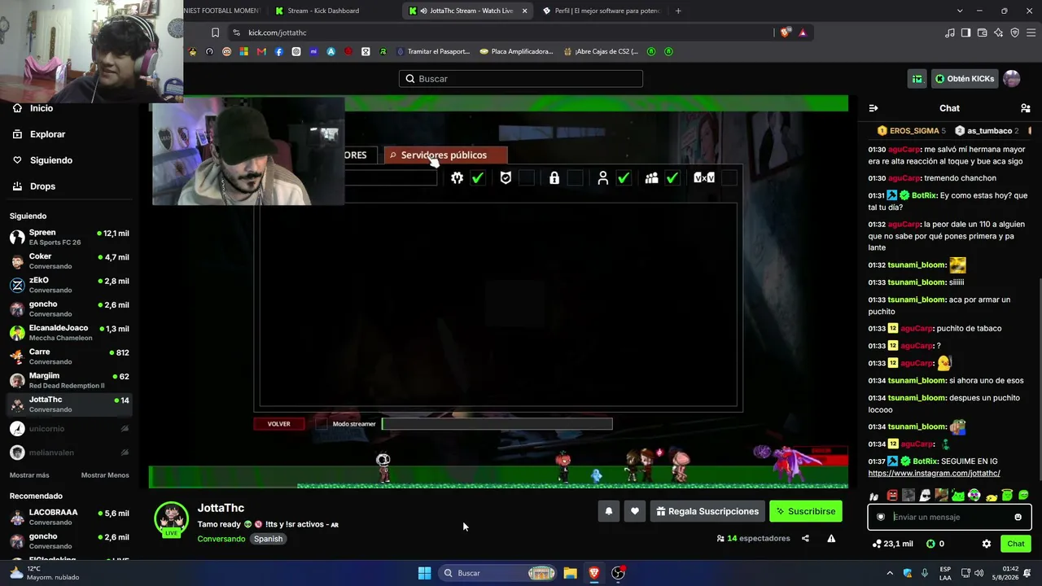The height and width of the screenshot is (586, 1042).
Task: Toggle the shield filter checkbox in stream
Action: pyautogui.click(x=526, y=177)
